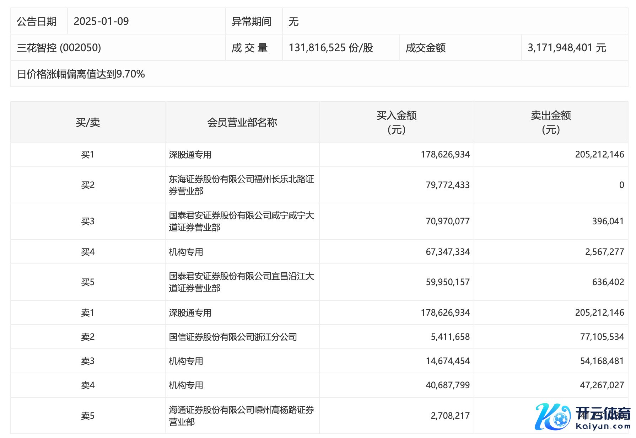
Task: Select the turnover amount 3,171,948,401 元
Action: point(567,48)
